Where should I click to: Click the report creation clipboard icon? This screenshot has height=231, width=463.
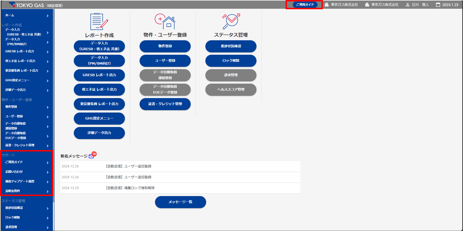point(99,21)
